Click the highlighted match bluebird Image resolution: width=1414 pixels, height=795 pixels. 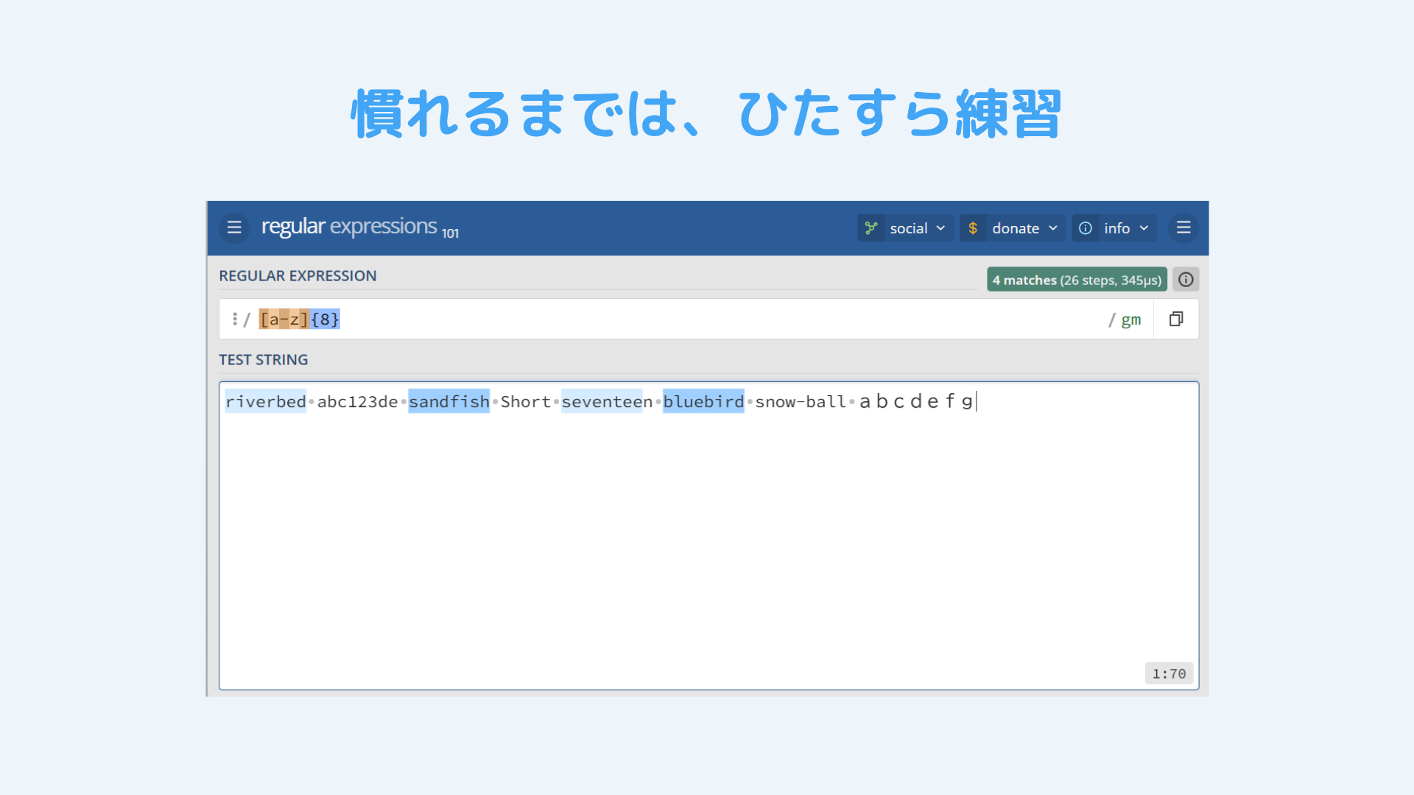click(703, 401)
